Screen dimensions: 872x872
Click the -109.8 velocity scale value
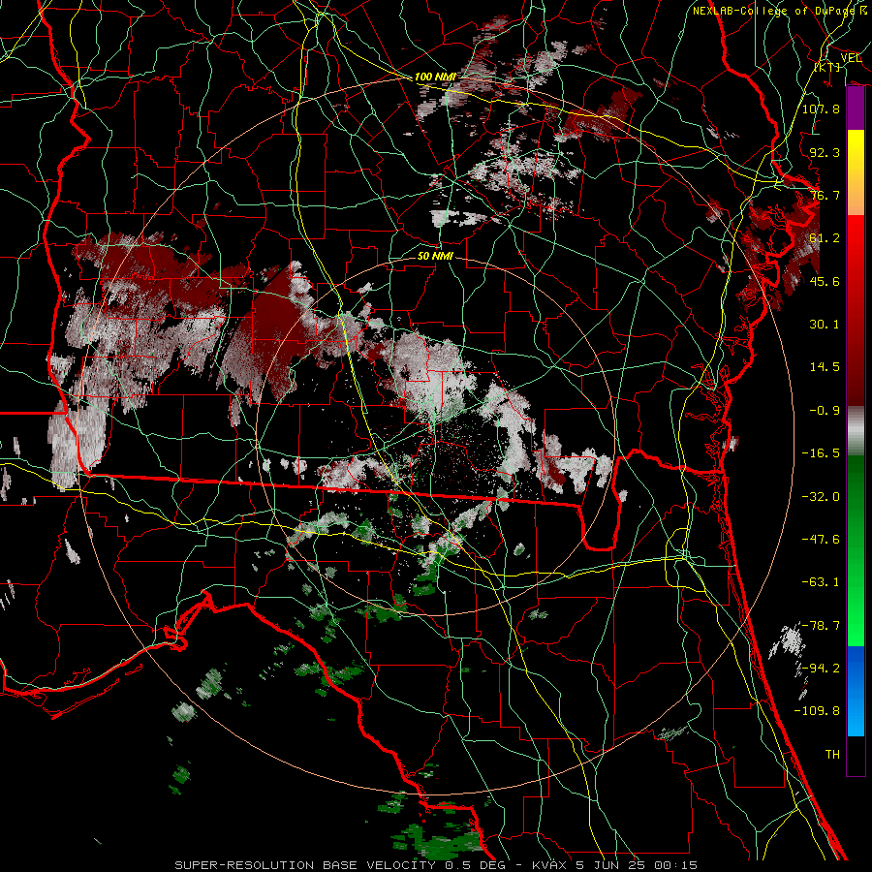pyautogui.click(x=817, y=711)
